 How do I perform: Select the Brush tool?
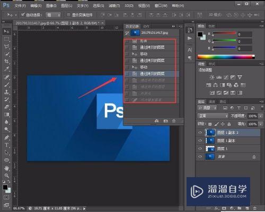point(6,85)
